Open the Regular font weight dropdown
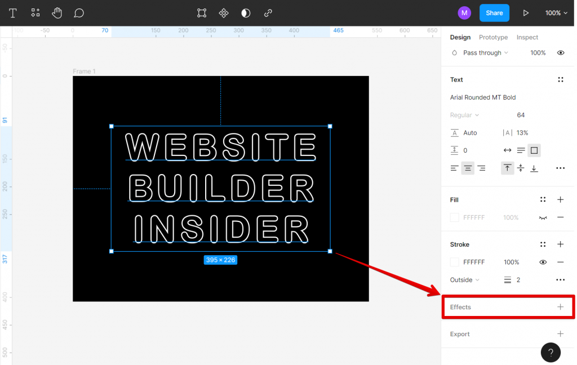This screenshot has height=365, width=577. click(x=465, y=115)
